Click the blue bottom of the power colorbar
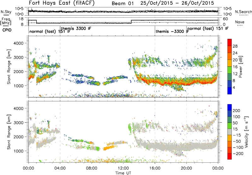The image size is (252, 175). 230,91
